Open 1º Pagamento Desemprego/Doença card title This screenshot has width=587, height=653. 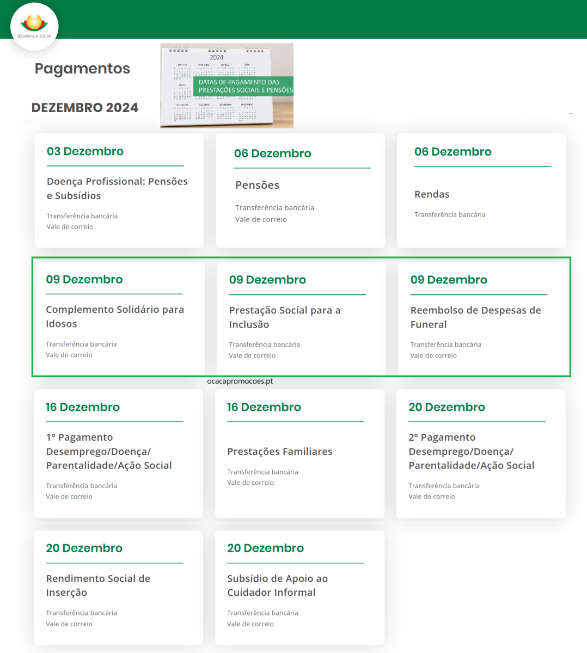[x=109, y=451]
